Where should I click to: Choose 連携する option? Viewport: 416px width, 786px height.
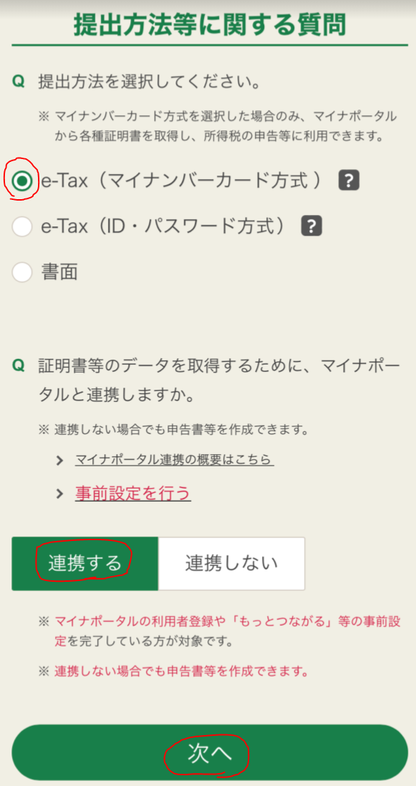pyautogui.click(x=85, y=563)
